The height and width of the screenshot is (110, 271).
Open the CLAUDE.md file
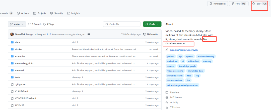click(21, 91)
